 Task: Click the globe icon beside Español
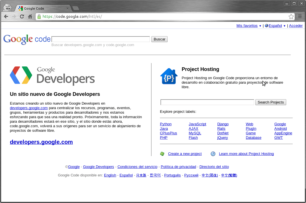click(266, 25)
